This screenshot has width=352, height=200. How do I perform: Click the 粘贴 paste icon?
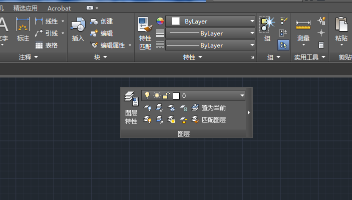[341, 29]
